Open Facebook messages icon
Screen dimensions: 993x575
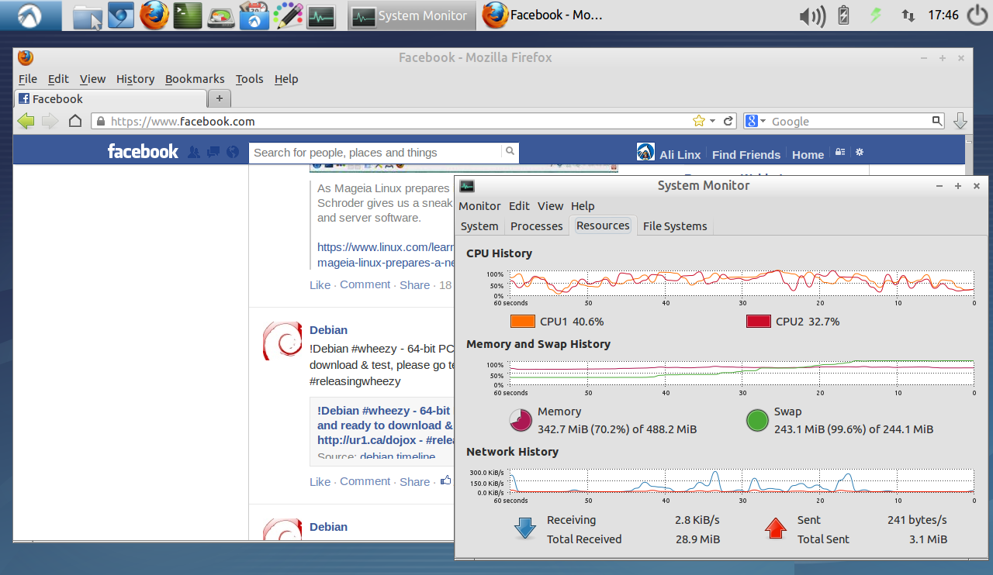213,153
